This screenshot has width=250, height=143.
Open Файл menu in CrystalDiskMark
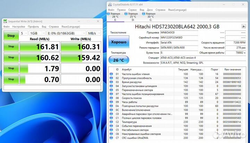[x=6, y=27]
